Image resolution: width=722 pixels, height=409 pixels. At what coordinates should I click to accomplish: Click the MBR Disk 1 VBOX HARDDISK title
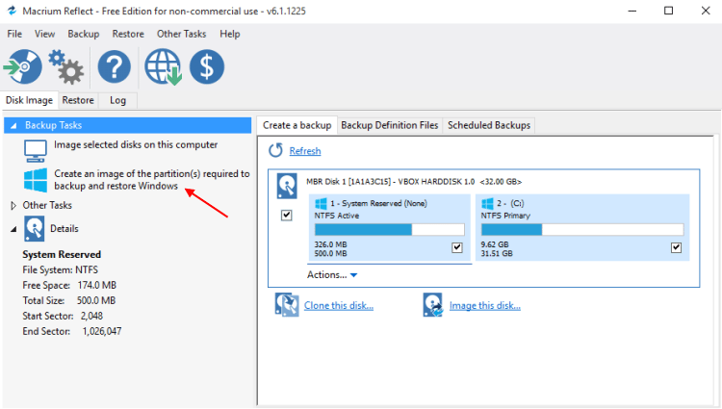click(x=414, y=182)
